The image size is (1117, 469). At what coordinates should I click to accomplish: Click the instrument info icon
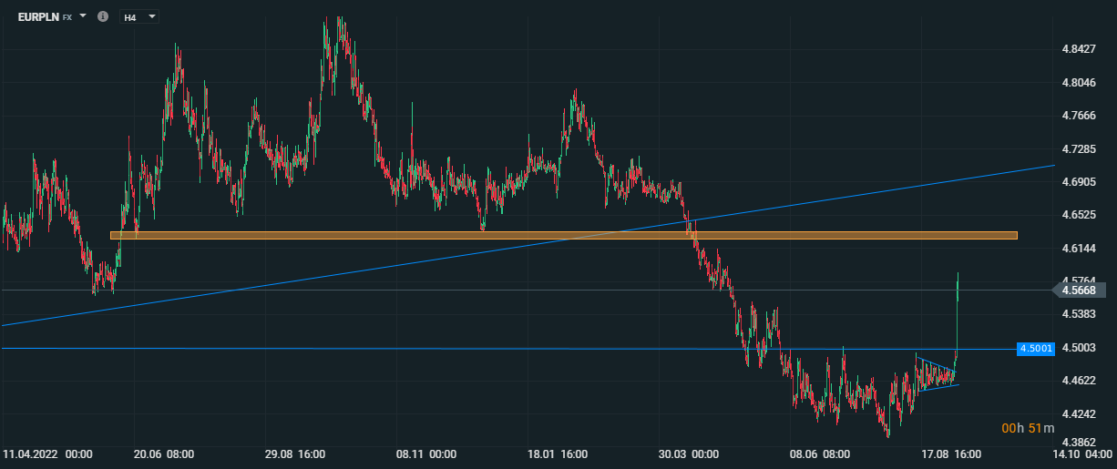click(x=102, y=16)
